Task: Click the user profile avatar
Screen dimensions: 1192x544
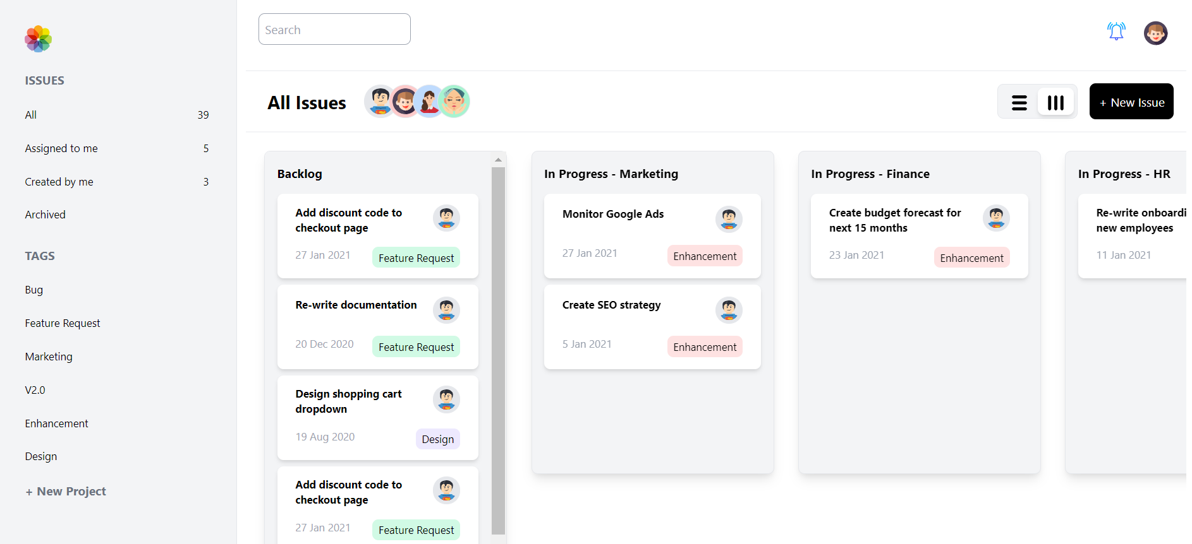Action: 1155,33
